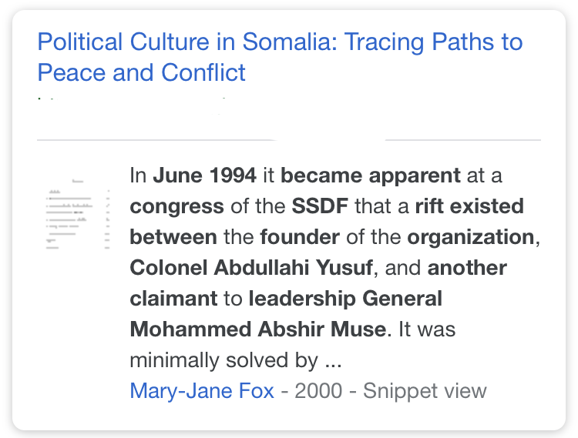This screenshot has width=578, height=438.
Task: Click the word congress in the snippet
Action: [176, 207]
